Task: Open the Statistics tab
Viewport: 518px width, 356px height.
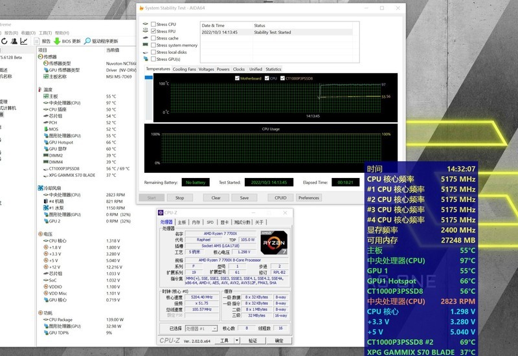Action: coord(273,69)
